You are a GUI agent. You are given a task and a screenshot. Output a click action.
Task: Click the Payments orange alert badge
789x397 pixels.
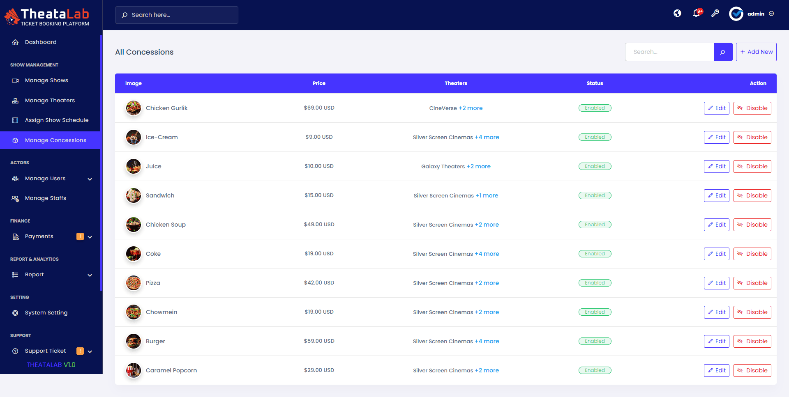[x=80, y=236]
